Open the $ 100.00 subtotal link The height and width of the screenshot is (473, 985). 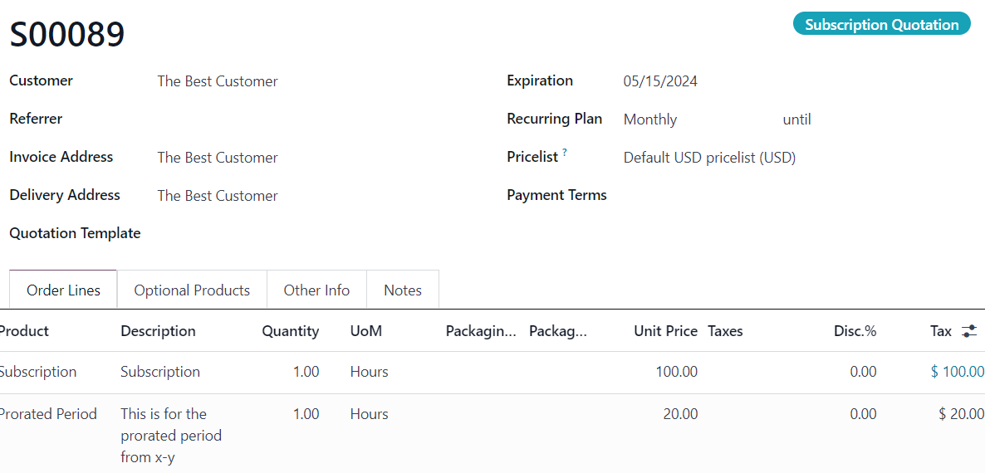[958, 372]
